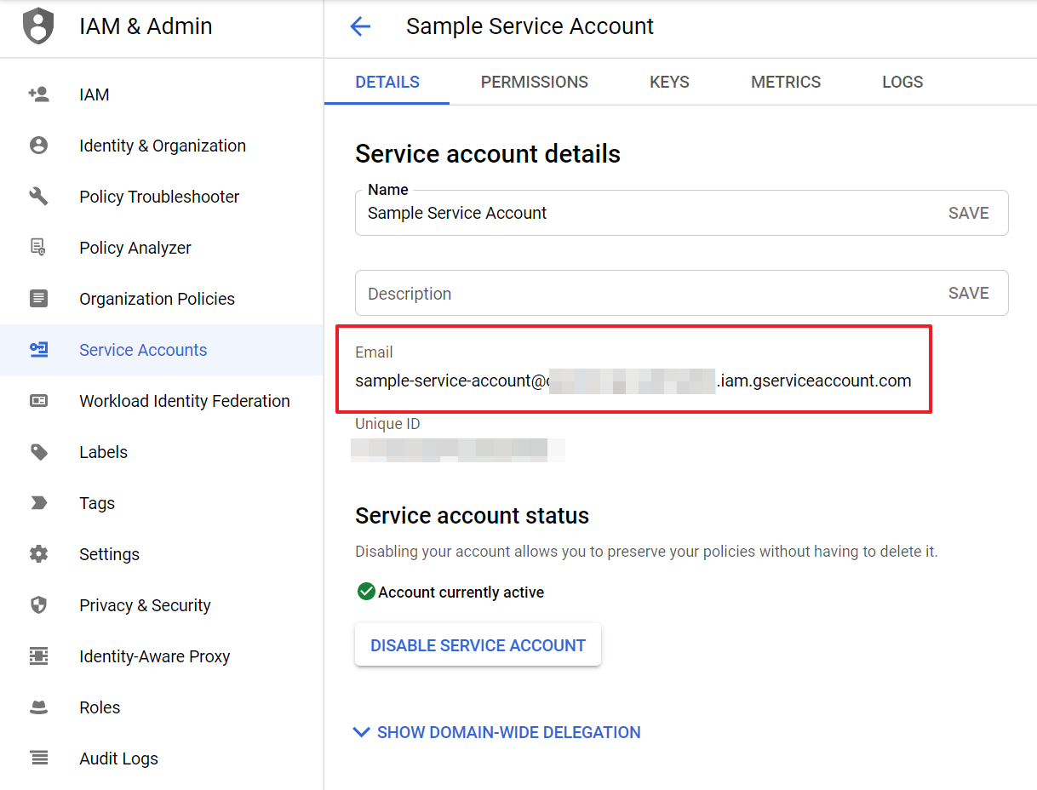Switch to the Permissions tab

click(534, 83)
